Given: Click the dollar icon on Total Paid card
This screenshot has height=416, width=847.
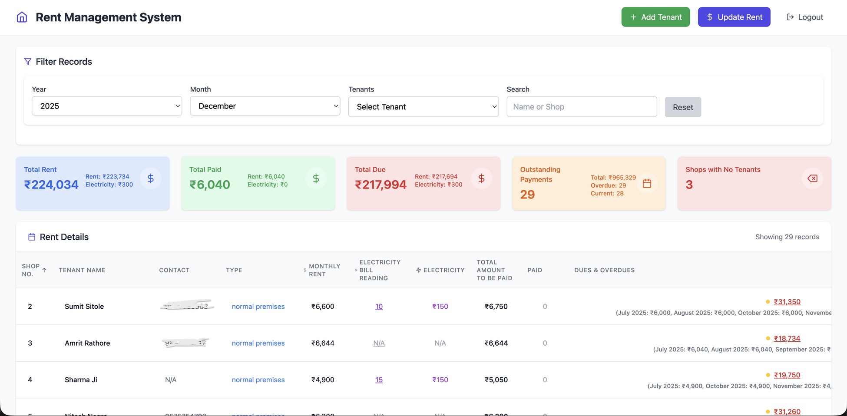Looking at the screenshot, I should point(316,178).
